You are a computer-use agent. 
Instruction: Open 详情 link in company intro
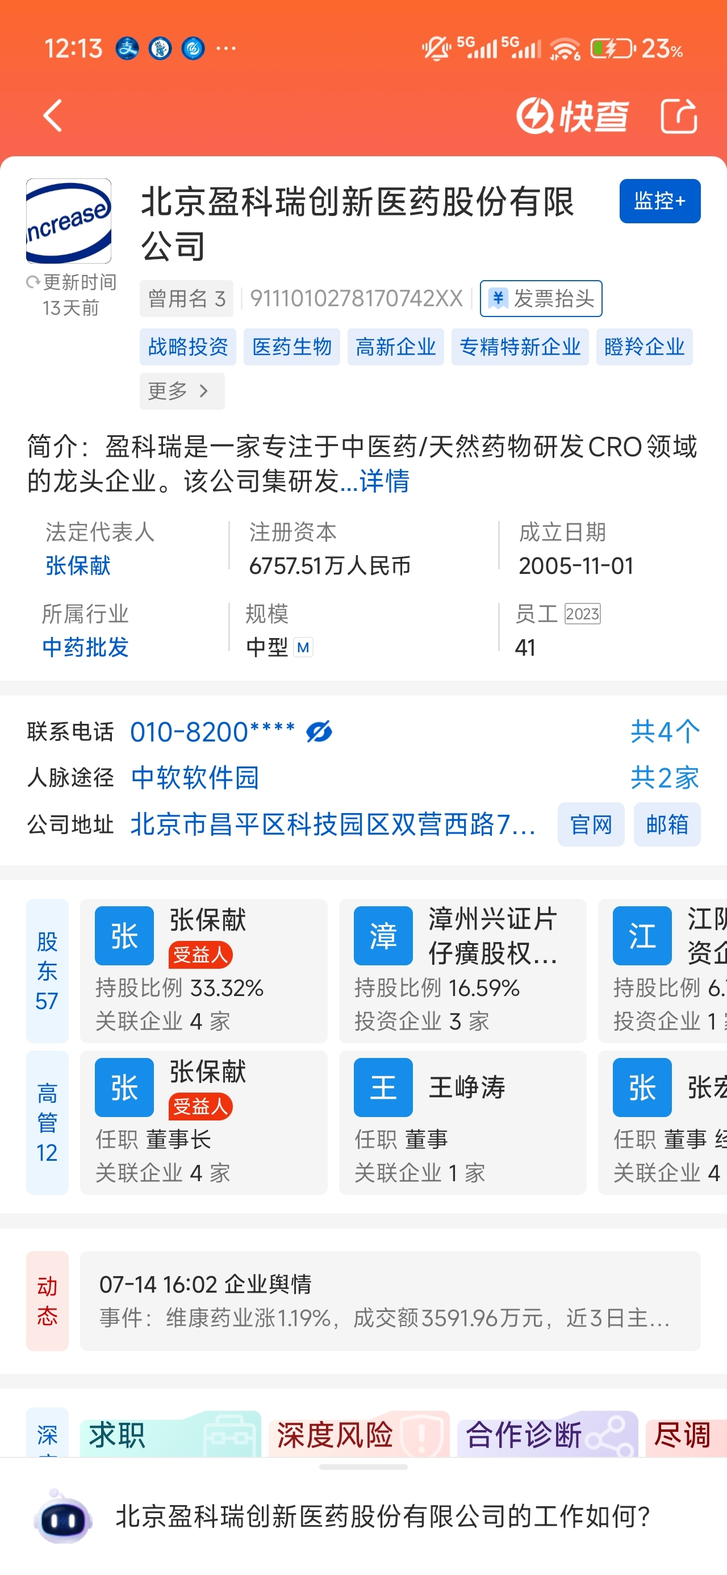(x=384, y=481)
